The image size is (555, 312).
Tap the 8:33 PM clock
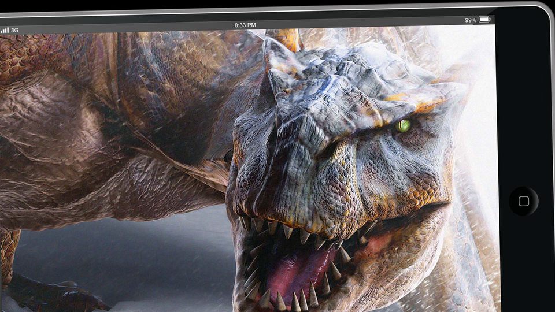[245, 25]
